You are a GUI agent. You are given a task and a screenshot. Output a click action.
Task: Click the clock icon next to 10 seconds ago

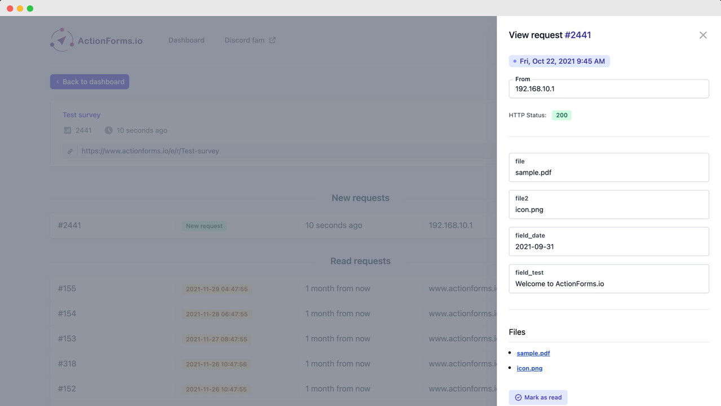click(x=108, y=130)
